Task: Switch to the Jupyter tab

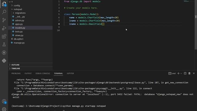Action: pyautogui.click(x=70, y=73)
